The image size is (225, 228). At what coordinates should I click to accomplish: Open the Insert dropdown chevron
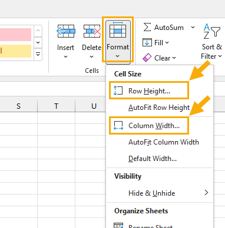point(65,57)
